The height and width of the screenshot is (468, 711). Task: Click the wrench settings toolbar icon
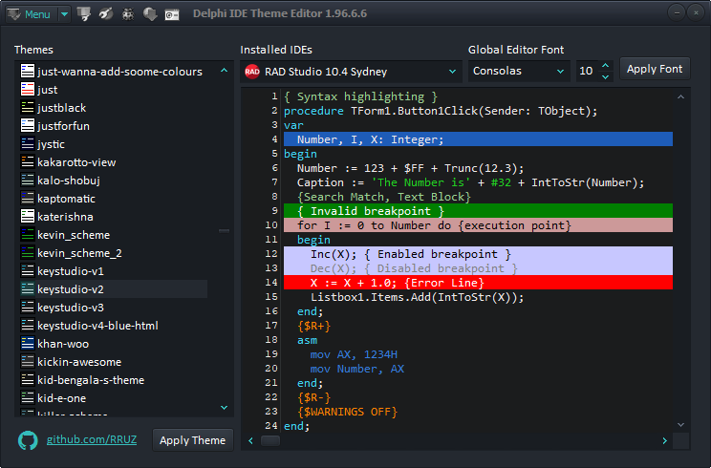coord(106,14)
